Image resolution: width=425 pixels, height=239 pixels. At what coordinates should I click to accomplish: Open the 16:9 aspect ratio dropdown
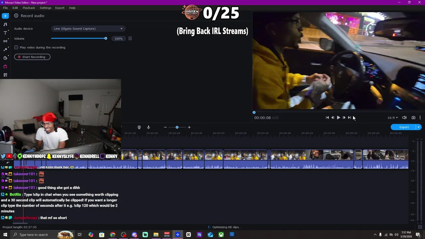[392, 118]
